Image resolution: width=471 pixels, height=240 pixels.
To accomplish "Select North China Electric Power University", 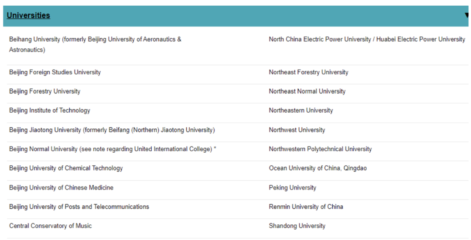I will click(367, 40).
